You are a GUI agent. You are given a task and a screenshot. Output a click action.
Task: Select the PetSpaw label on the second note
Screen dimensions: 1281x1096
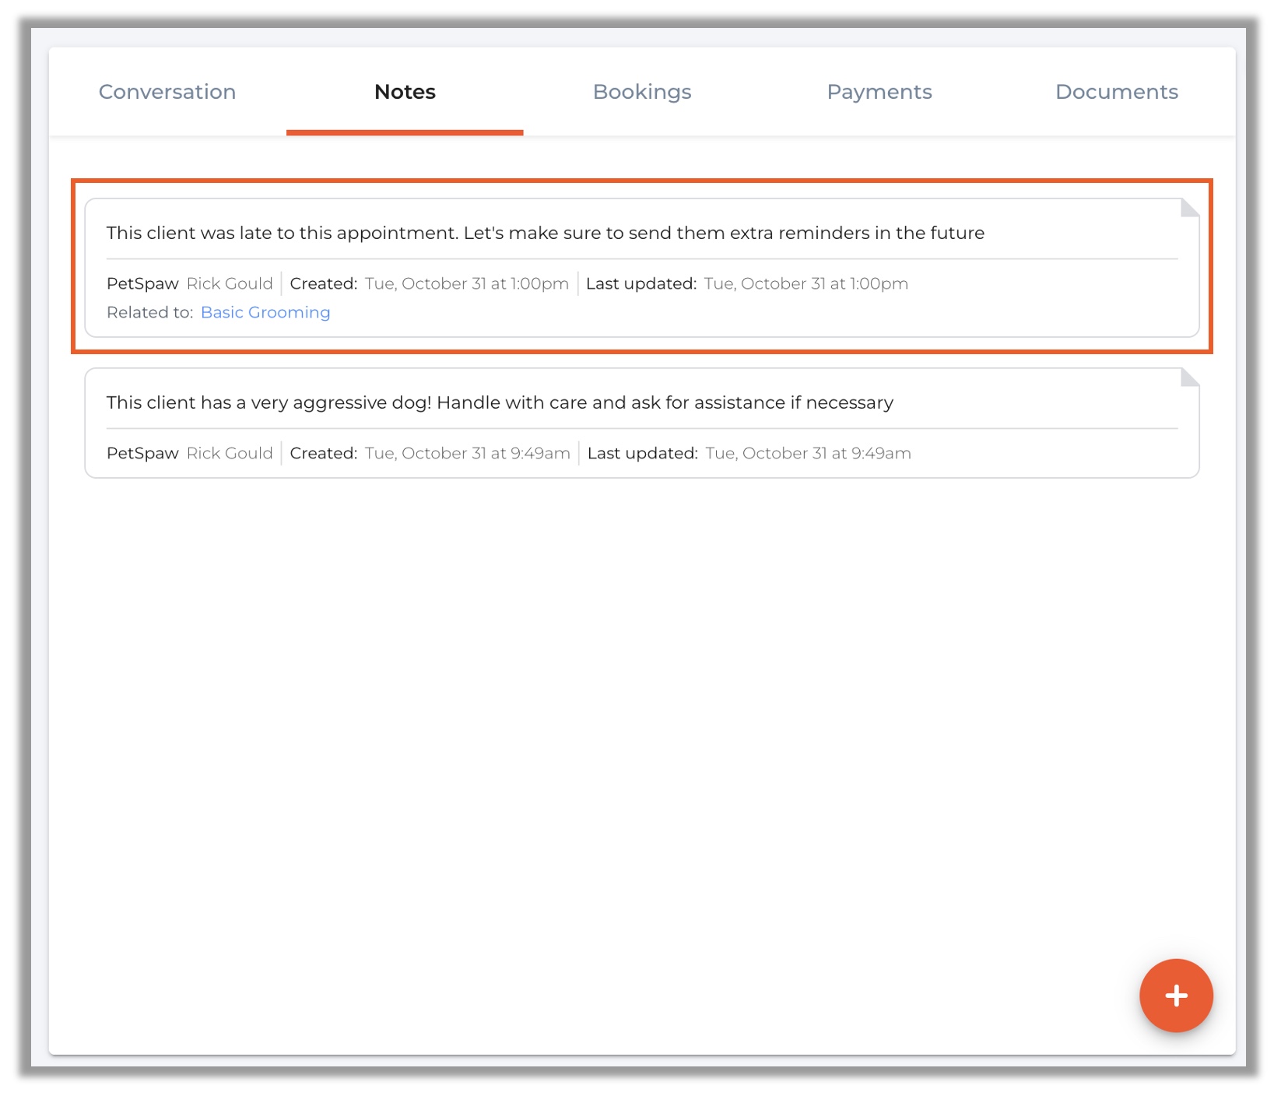[142, 452]
